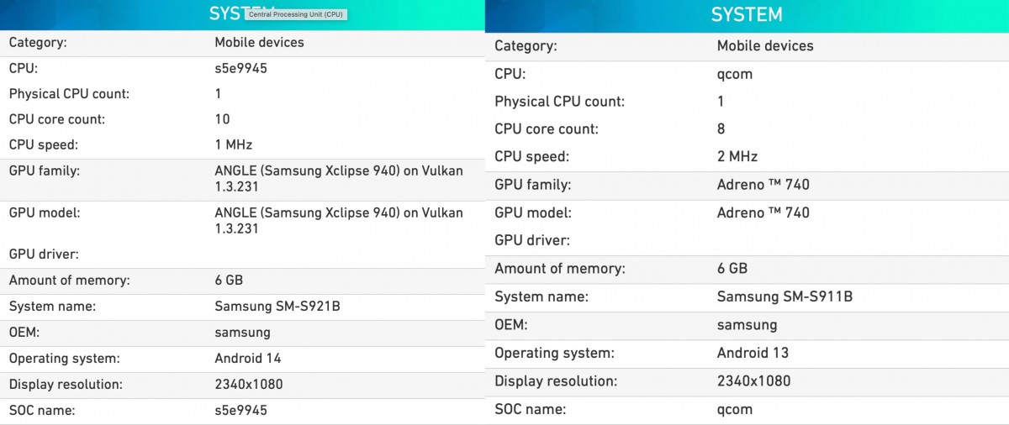The height and width of the screenshot is (425, 1009).
Task: Click the Samsung SM-S921B system name
Action: (277, 307)
